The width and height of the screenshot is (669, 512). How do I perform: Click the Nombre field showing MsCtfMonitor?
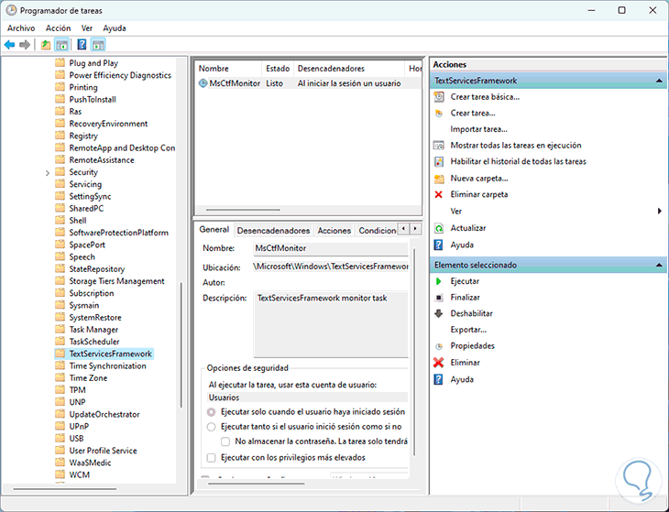331,248
